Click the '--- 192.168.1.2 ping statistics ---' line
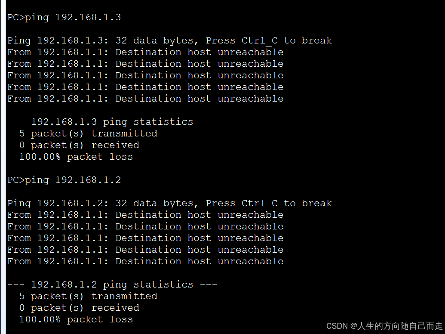This screenshot has width=445, height=334. [112, 285]
